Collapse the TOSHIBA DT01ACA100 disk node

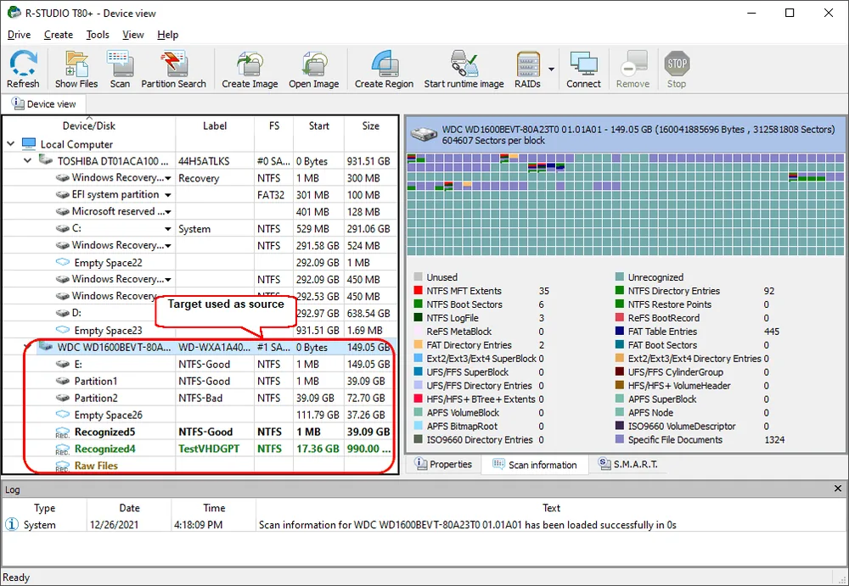coord(28,160)
